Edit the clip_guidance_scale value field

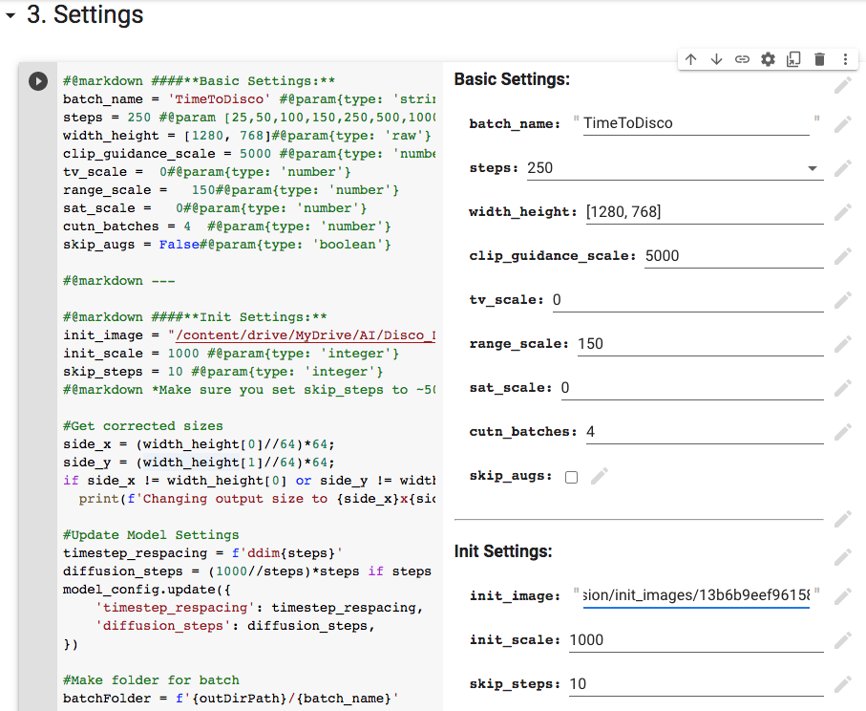tap(733, 256)
